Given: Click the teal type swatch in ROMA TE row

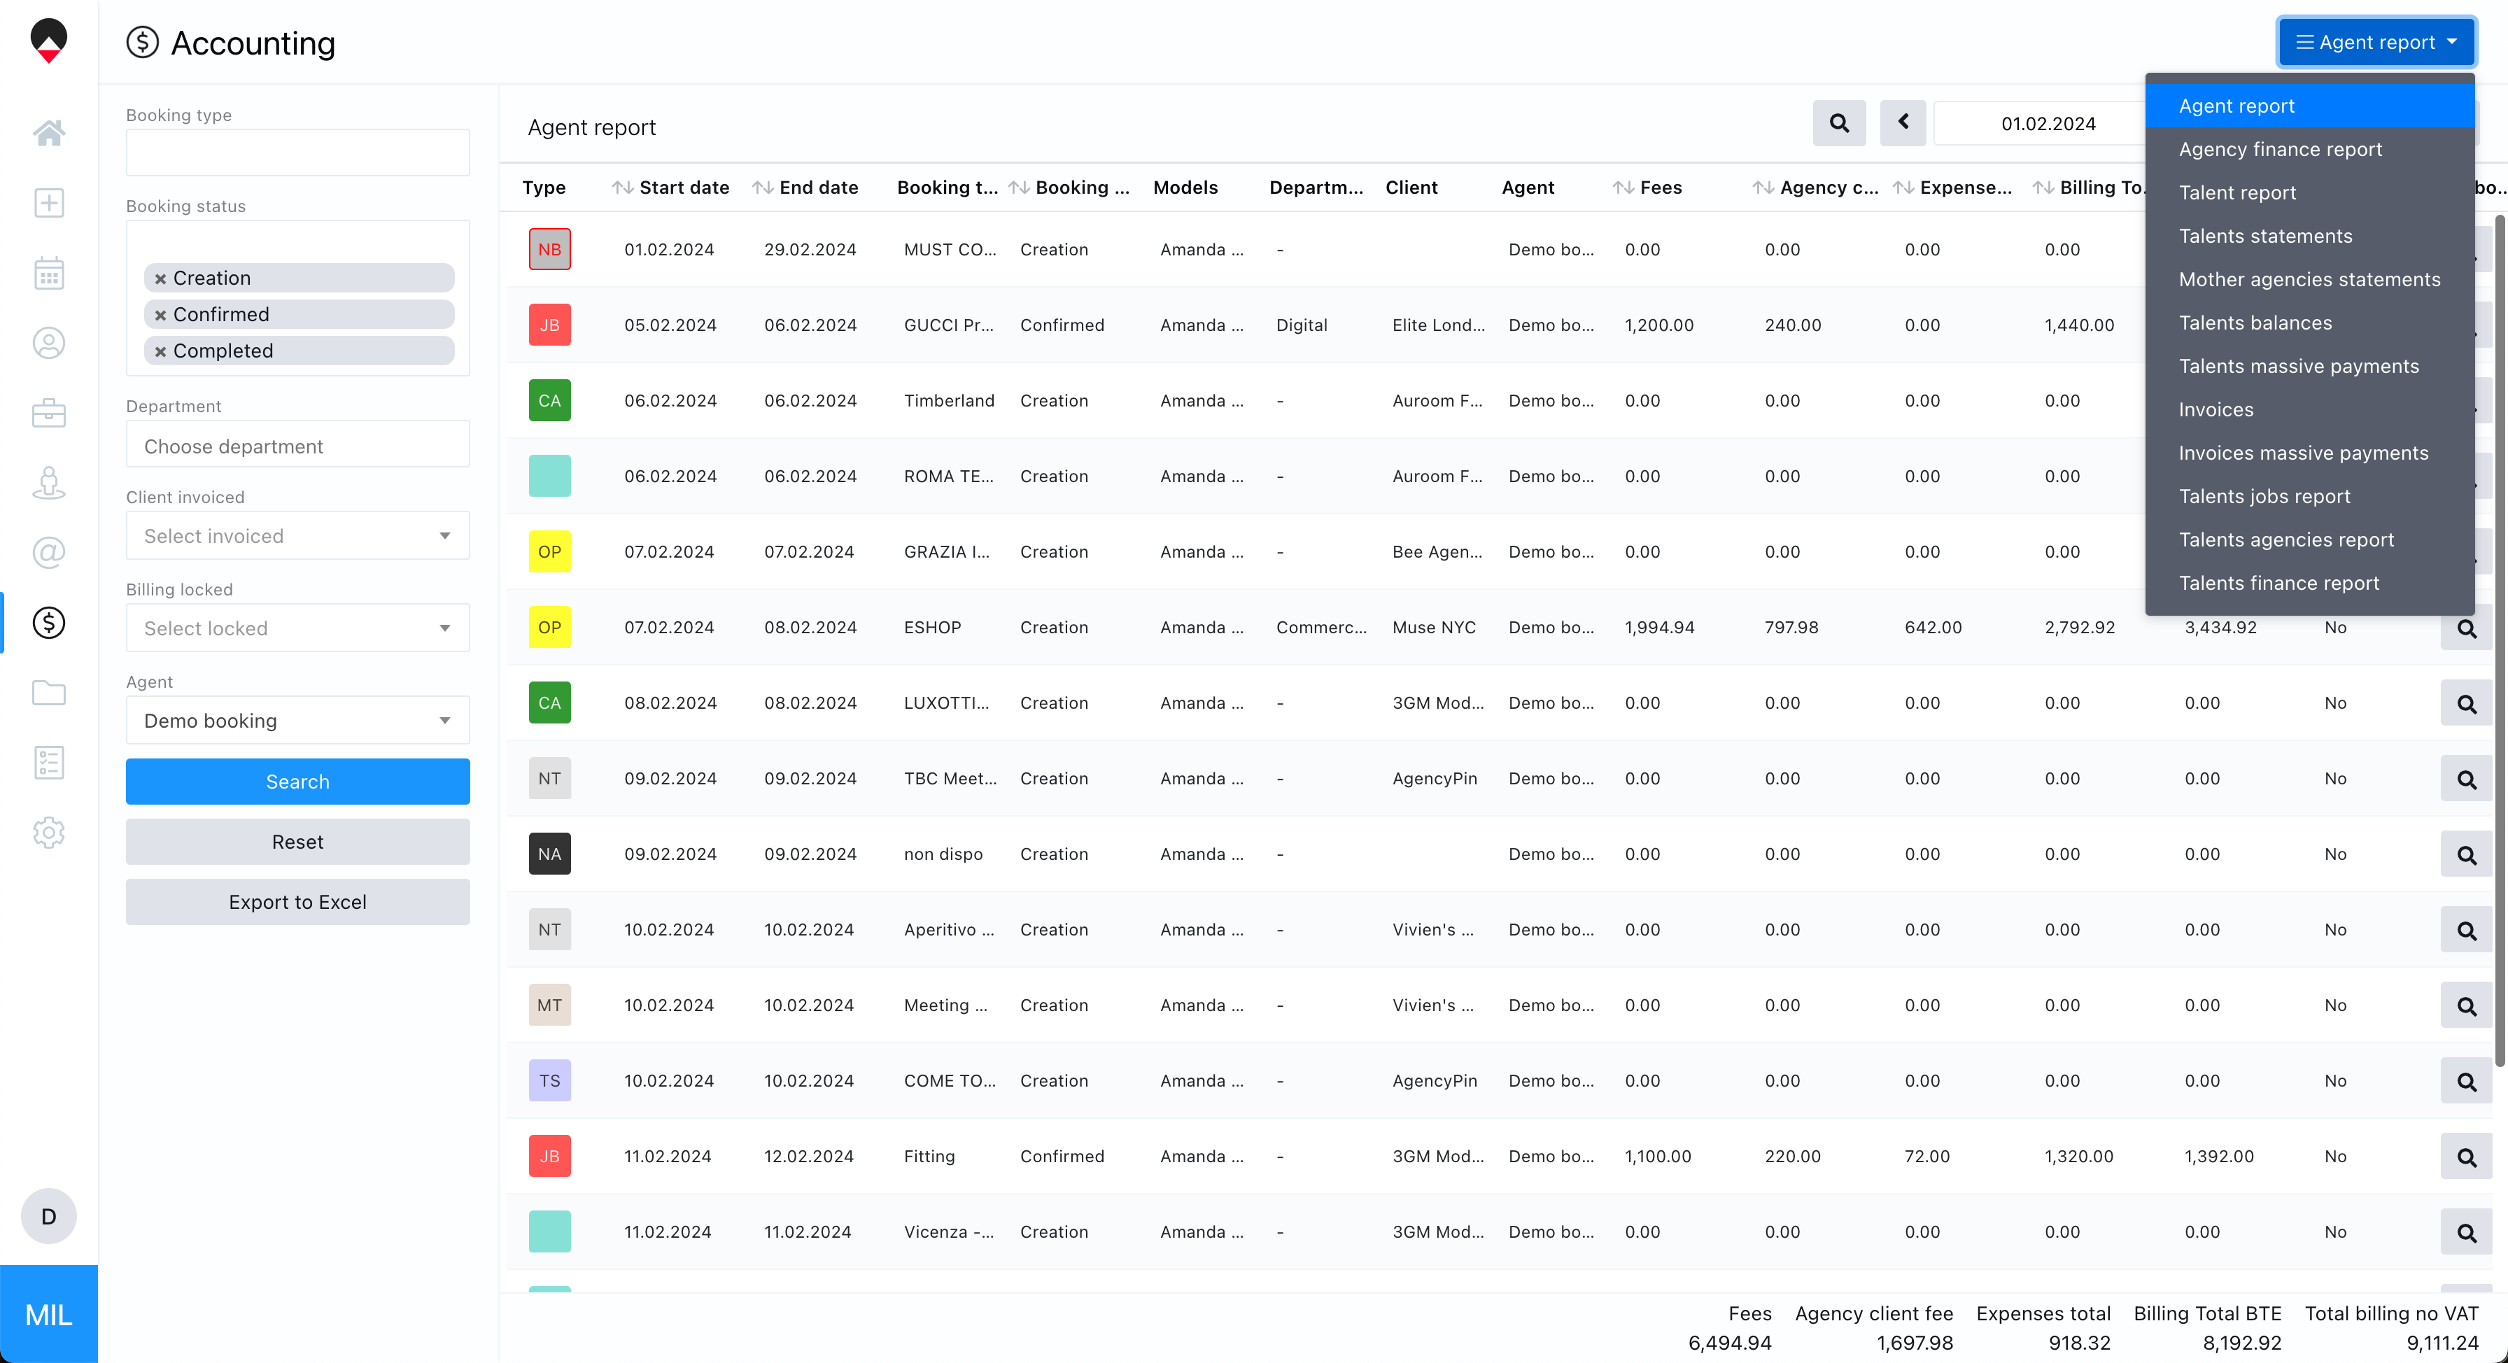Looking at the screenshot, I should 549,476.
